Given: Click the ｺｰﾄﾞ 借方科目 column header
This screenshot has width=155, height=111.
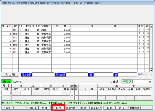Looking at the screenshot, I should (x=27, y=26).
